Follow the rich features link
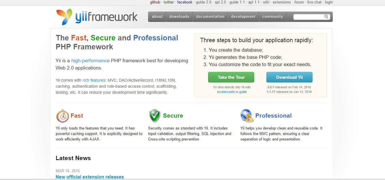 click(94, 80)
